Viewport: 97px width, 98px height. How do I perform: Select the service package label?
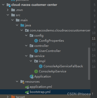point(39,56)
